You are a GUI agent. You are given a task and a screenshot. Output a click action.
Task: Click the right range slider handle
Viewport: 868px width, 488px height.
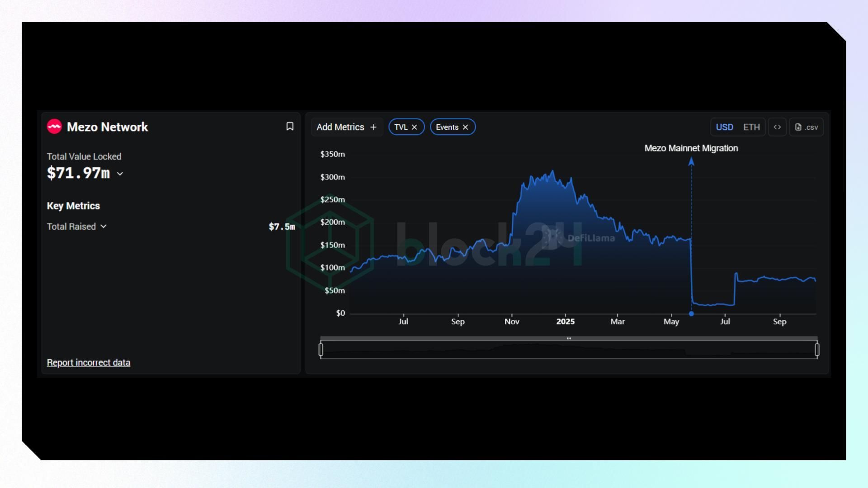[x=817, y=350]
